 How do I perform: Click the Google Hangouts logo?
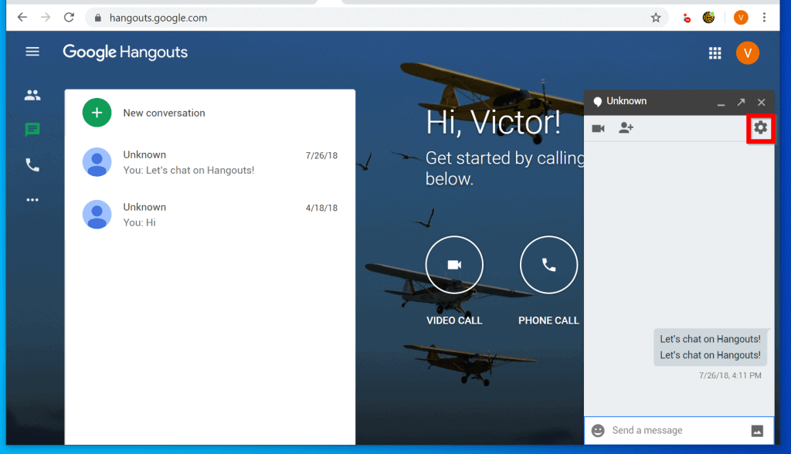pyautogui.click(x=125, y=52)
